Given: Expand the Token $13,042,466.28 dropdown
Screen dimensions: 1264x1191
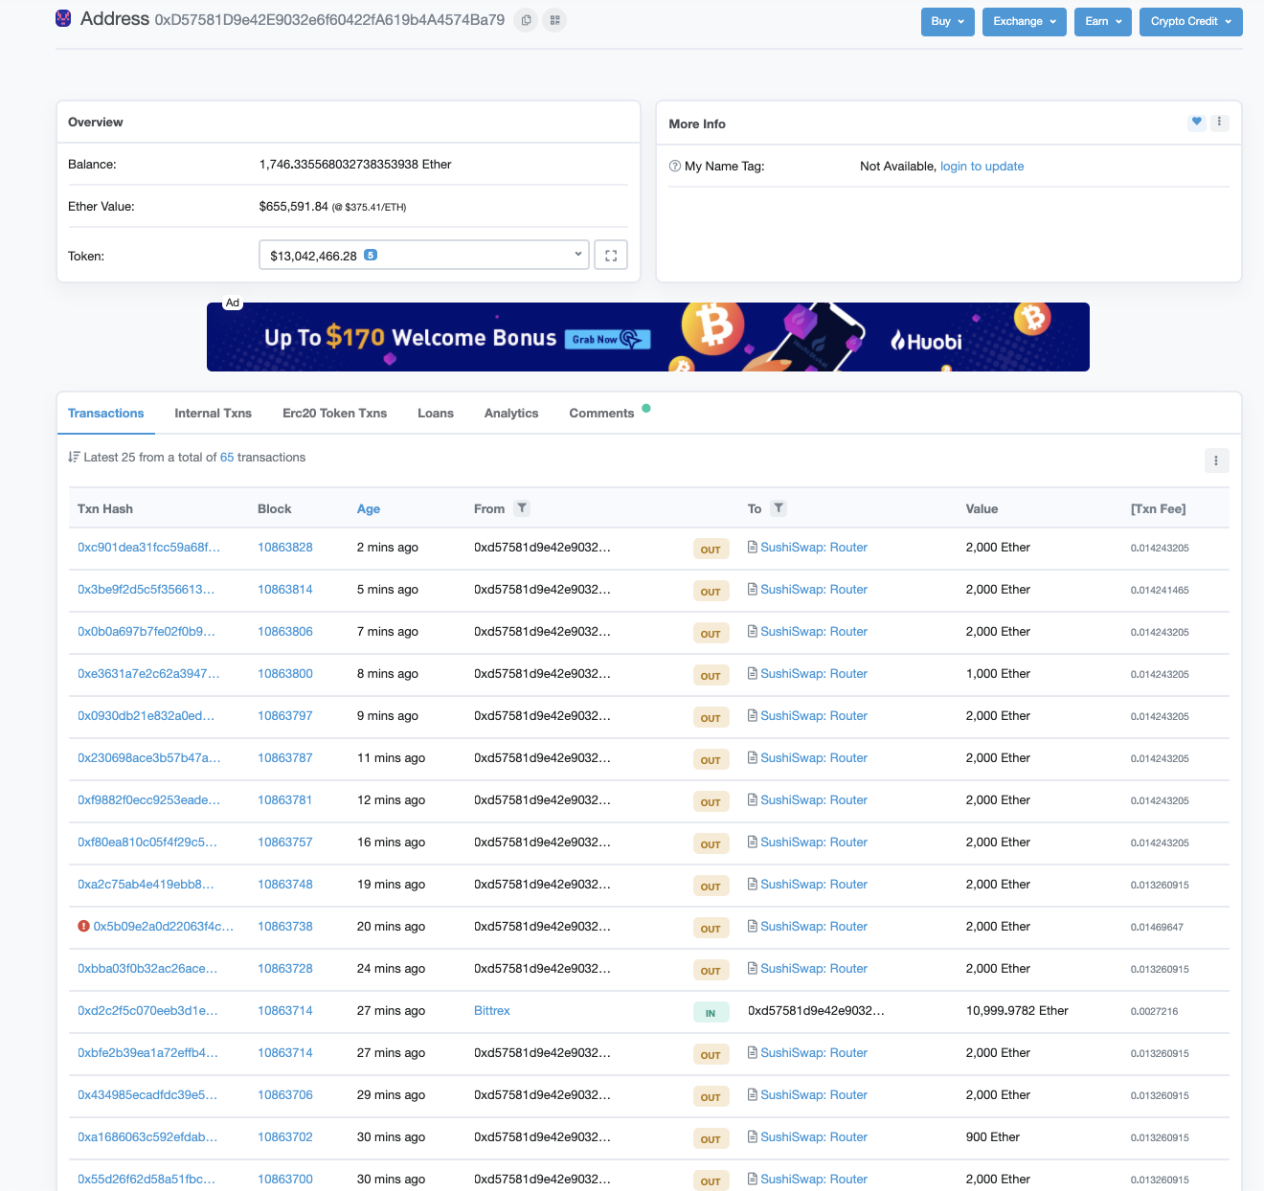Looking at the screenshot, I should coord(424,256).
